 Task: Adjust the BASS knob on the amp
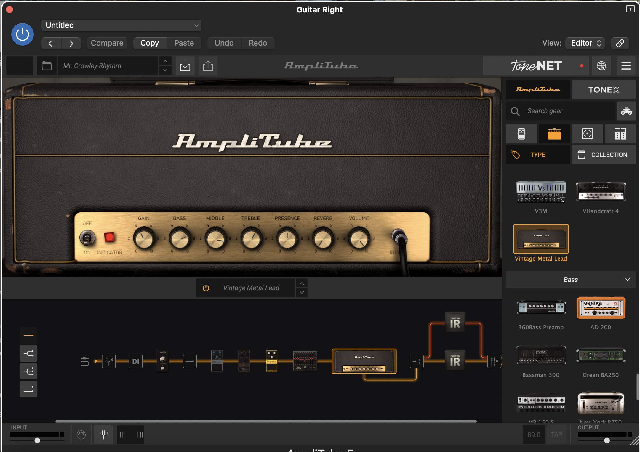click(x=180, y=239)
